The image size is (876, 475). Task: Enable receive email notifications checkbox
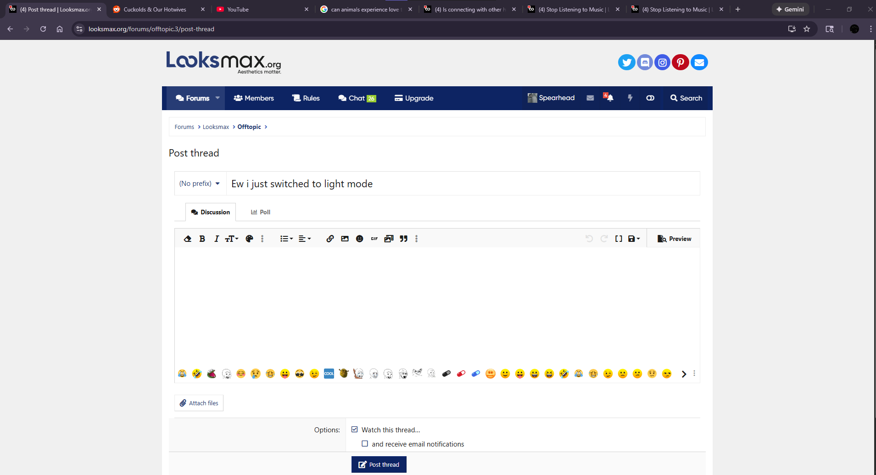point(365,444)
